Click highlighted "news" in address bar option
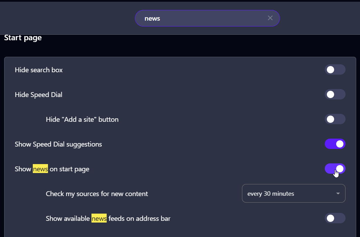This screenshot has width=360, height=237. (x=99, y=219)
